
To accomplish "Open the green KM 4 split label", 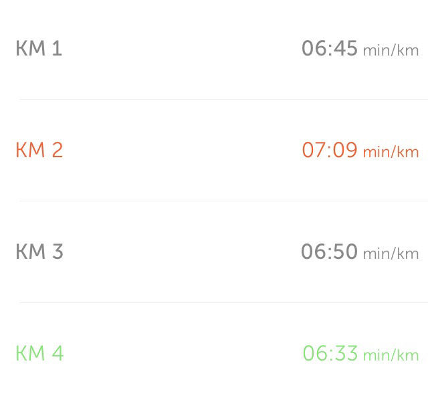I will [39, 353].
